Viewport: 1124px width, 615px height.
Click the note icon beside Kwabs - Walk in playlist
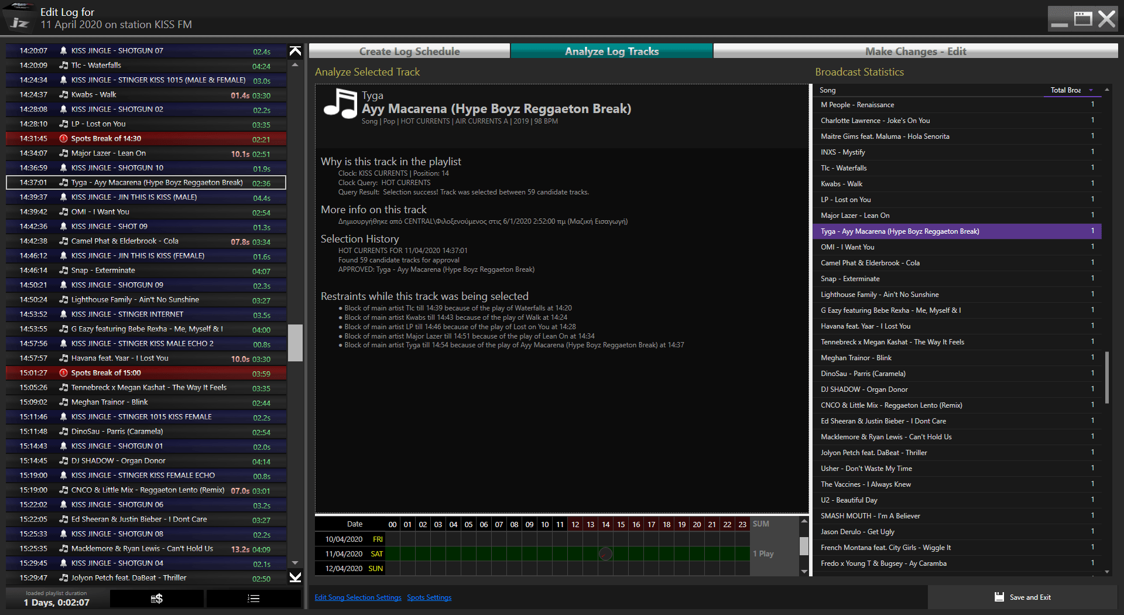63,95
